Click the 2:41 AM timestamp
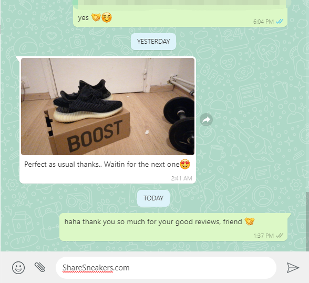This screenshot has height=283, width=309. [181, 178]
